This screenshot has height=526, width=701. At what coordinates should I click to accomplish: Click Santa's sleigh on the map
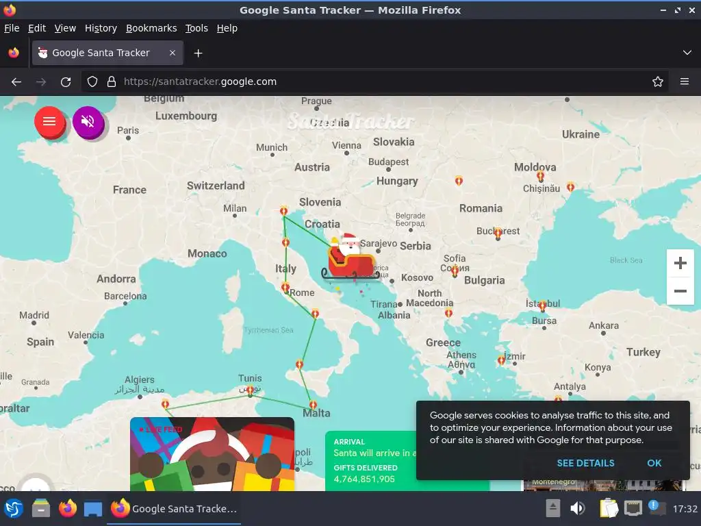(x=350, y=258)
